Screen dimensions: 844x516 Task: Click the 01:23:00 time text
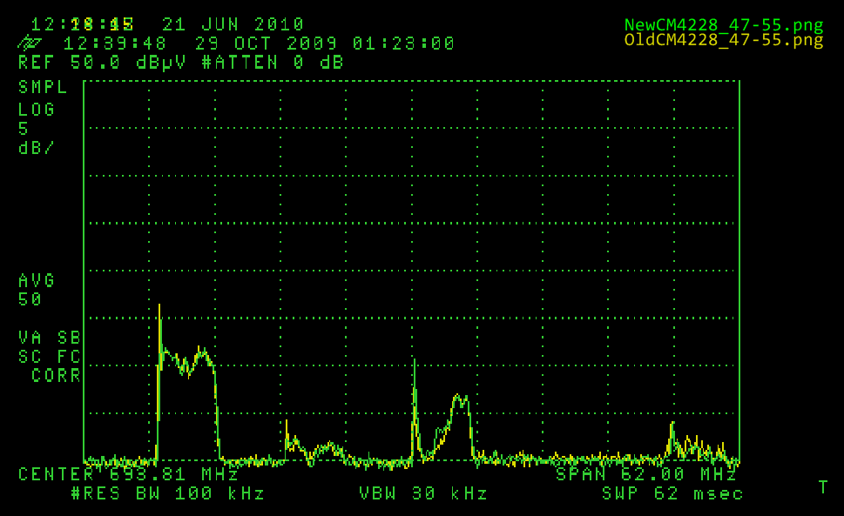403,43
